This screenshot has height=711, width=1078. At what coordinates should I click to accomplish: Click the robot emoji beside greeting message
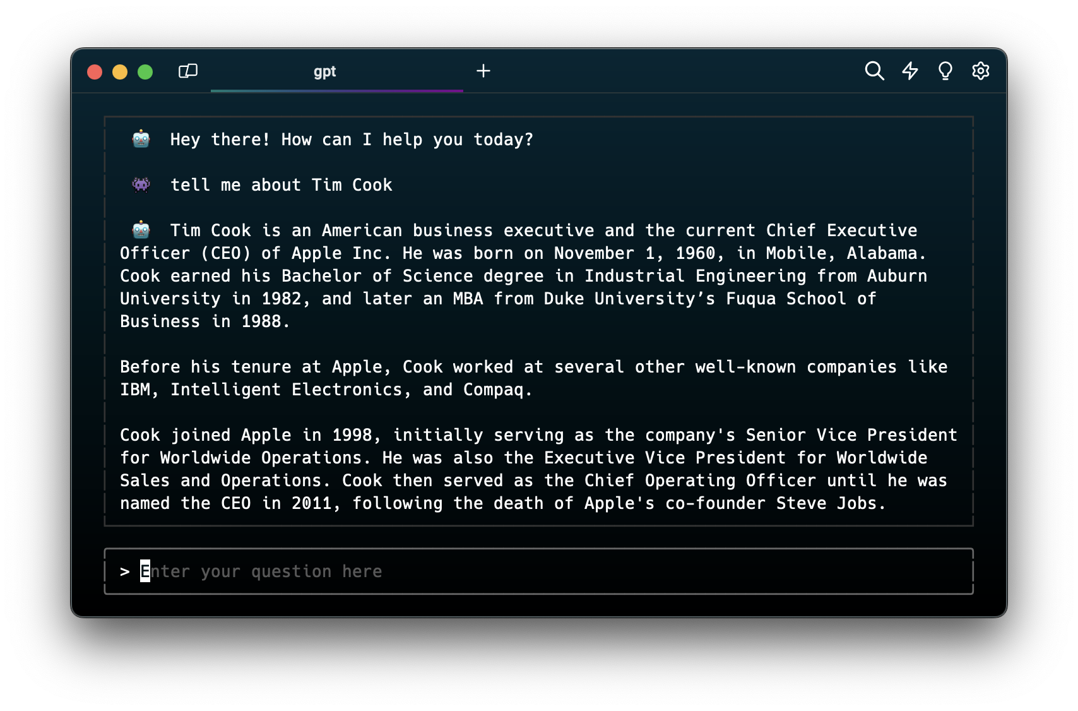[x=141, y=139]
